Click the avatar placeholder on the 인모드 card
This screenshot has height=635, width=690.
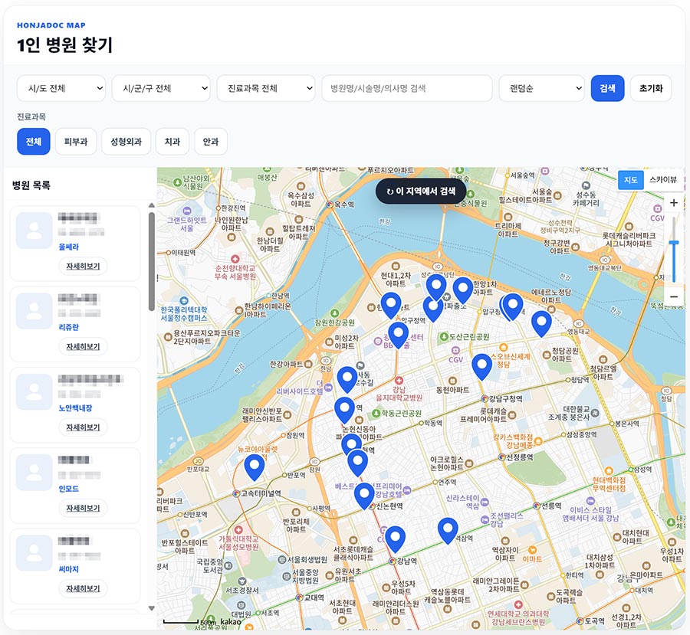pos(34,473)
